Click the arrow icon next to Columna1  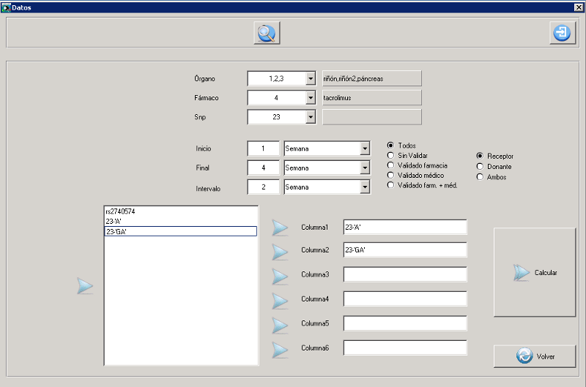[x=281, y=228]
